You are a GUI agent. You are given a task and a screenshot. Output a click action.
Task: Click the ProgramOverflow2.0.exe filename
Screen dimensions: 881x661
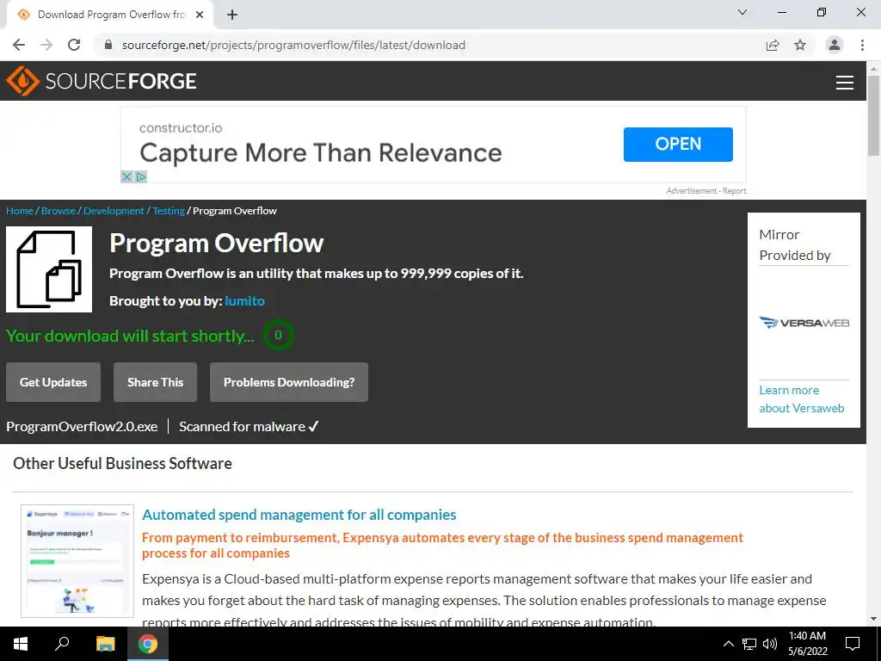coord(82,427)
